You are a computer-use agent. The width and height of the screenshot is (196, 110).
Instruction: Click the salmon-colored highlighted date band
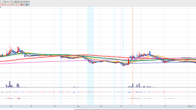point(133,56)
